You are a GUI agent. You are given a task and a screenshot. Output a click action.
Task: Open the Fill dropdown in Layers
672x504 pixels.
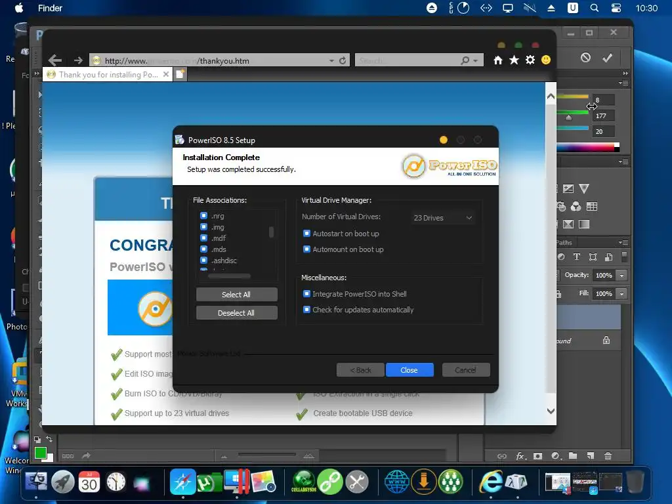[622, 293]
